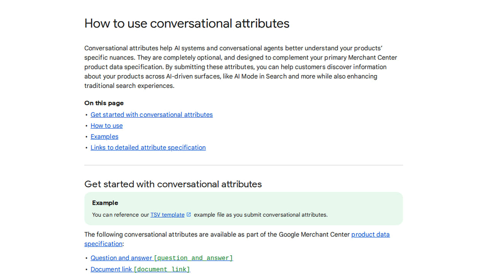Screen dimensions: 487x274
Task: Click the external-link icon beside TSV template
Action: (x=189, y=215)
